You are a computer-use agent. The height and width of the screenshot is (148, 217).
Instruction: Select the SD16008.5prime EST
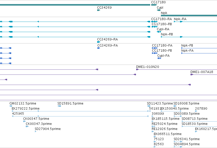tap(175, 106)
